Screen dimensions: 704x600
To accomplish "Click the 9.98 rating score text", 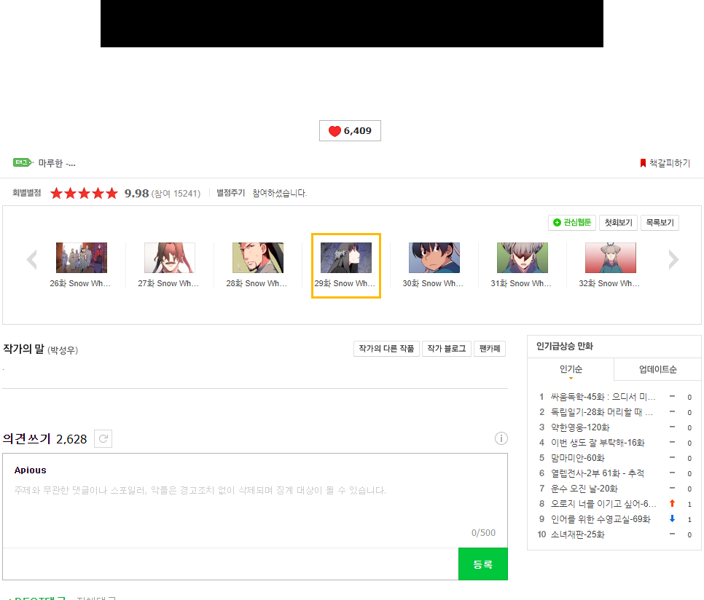I will pos(136,193).
